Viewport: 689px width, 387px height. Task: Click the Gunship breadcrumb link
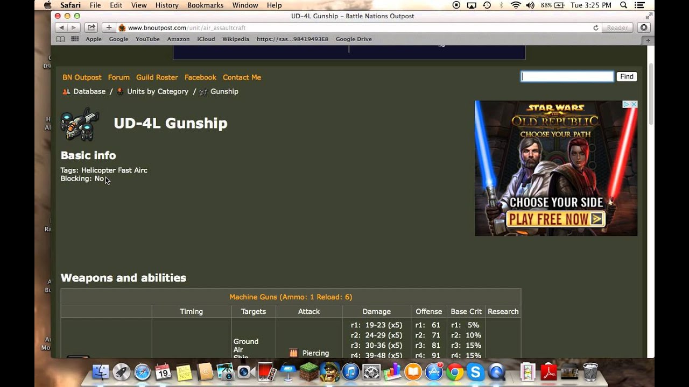[224, 91]
